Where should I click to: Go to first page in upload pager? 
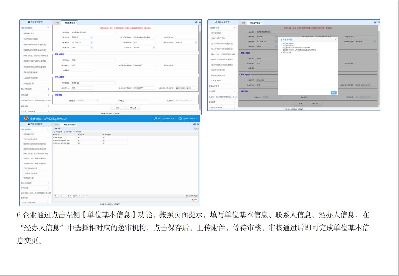[62, 196]
